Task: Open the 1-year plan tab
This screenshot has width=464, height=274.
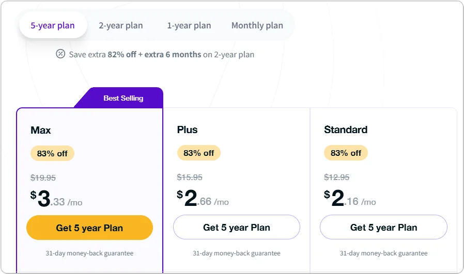Action: coord(189,25)
